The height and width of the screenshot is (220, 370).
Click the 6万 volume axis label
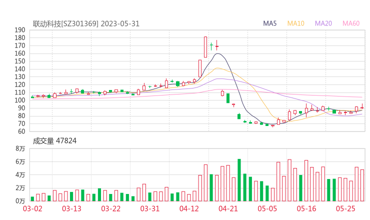click(20, 161)
